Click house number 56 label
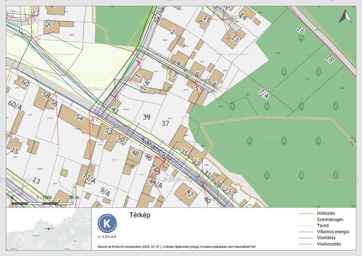 pos(54,103)
